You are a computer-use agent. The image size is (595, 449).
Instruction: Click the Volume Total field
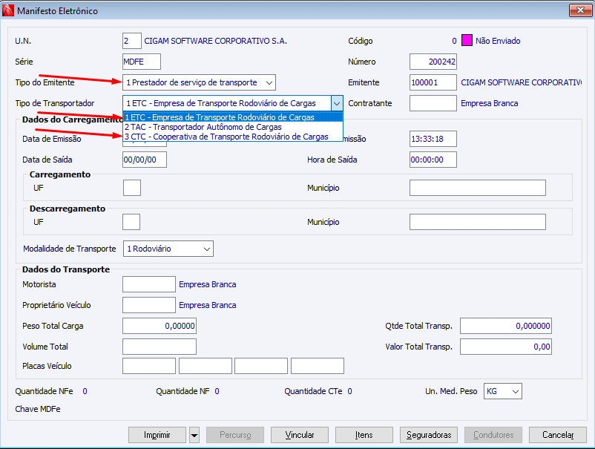coord(160,347)
